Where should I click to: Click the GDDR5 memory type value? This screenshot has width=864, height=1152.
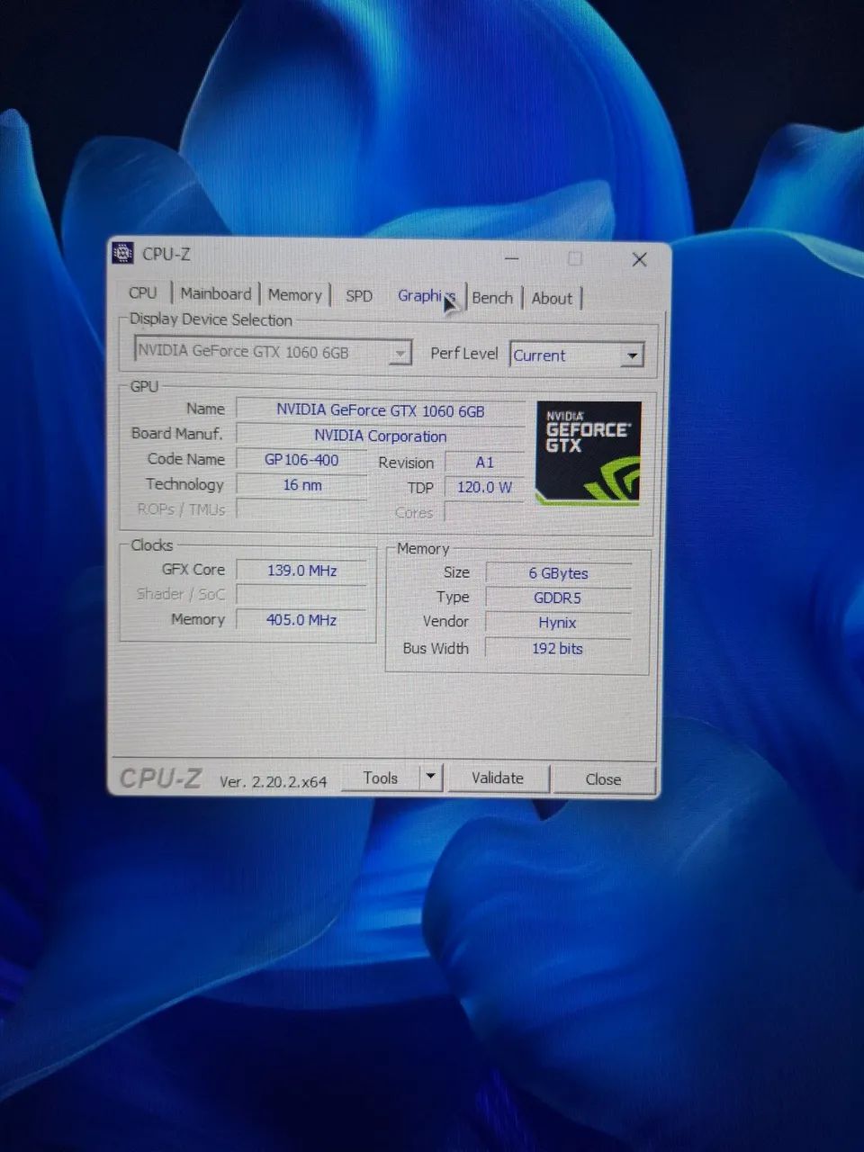pyautogui.click(x=558, y=598)
